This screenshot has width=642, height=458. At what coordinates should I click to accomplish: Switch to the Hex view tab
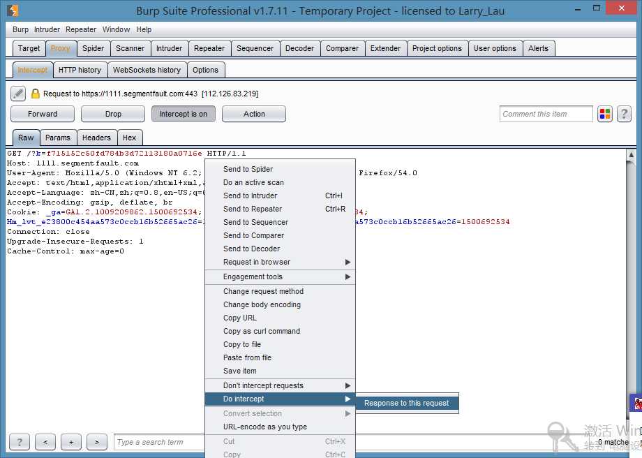[129, 138]
